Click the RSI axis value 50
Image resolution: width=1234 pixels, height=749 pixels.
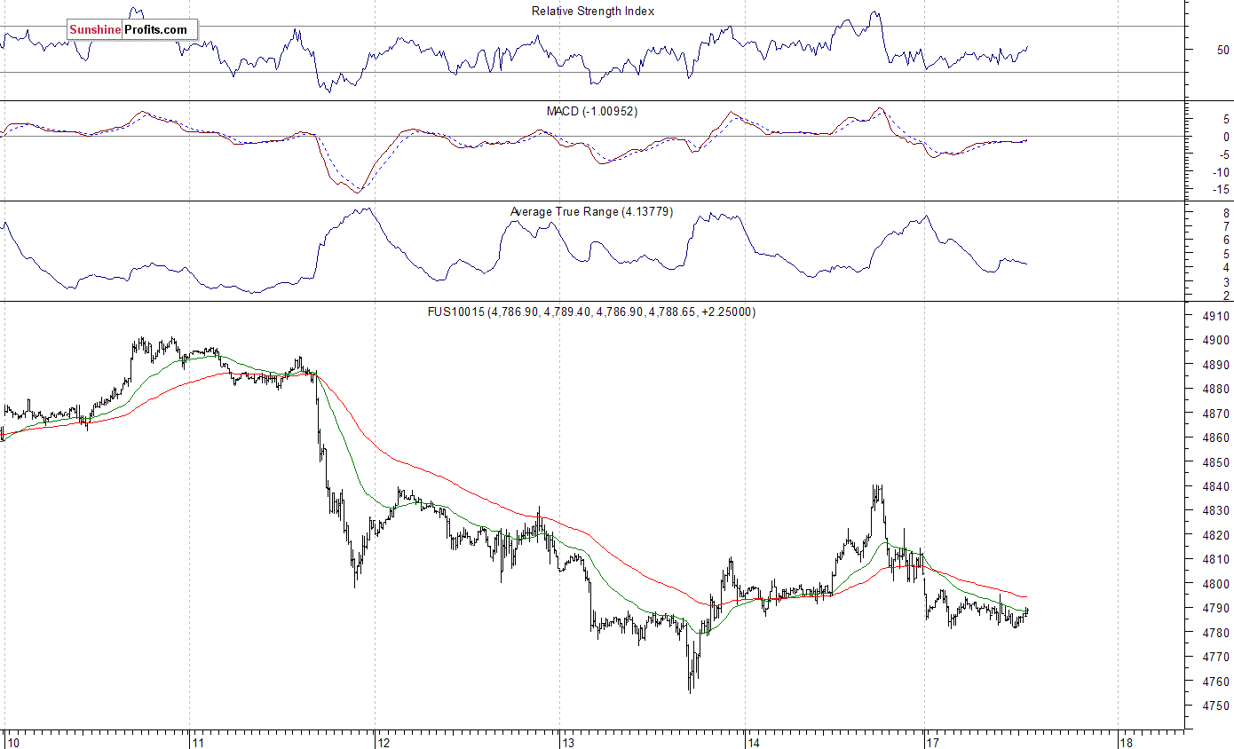(1223, 50)
